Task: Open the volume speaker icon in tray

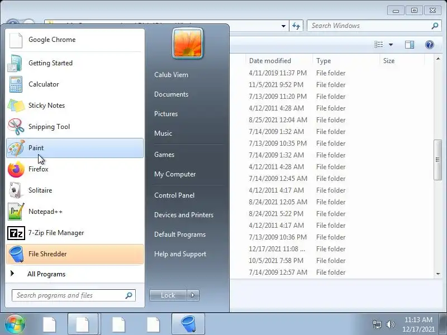Action: pos(390,324)
